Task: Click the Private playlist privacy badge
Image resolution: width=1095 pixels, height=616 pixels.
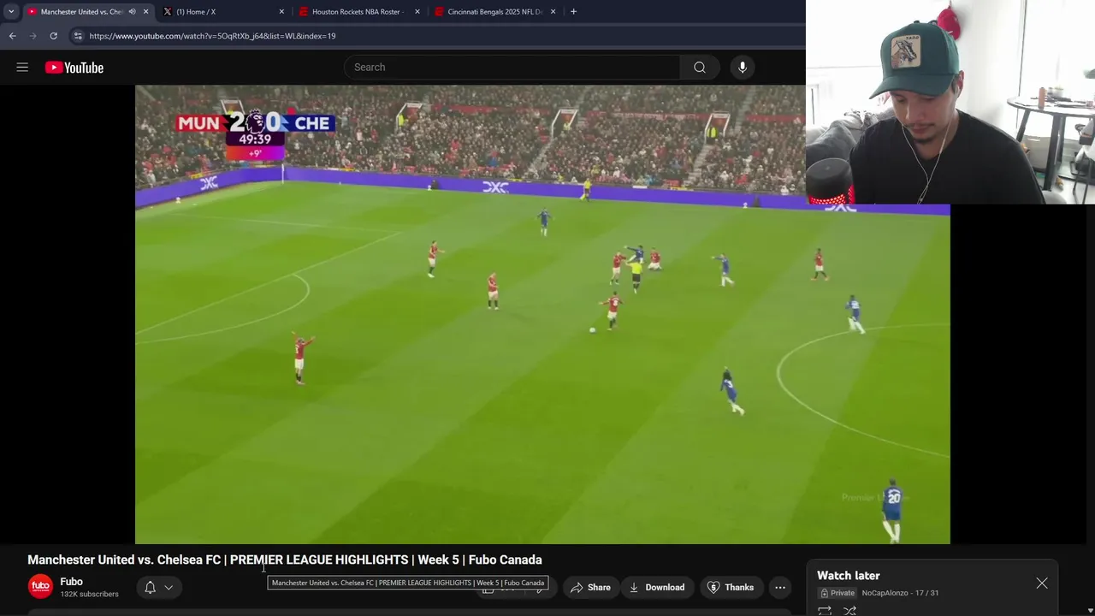Action: [838, 593]
